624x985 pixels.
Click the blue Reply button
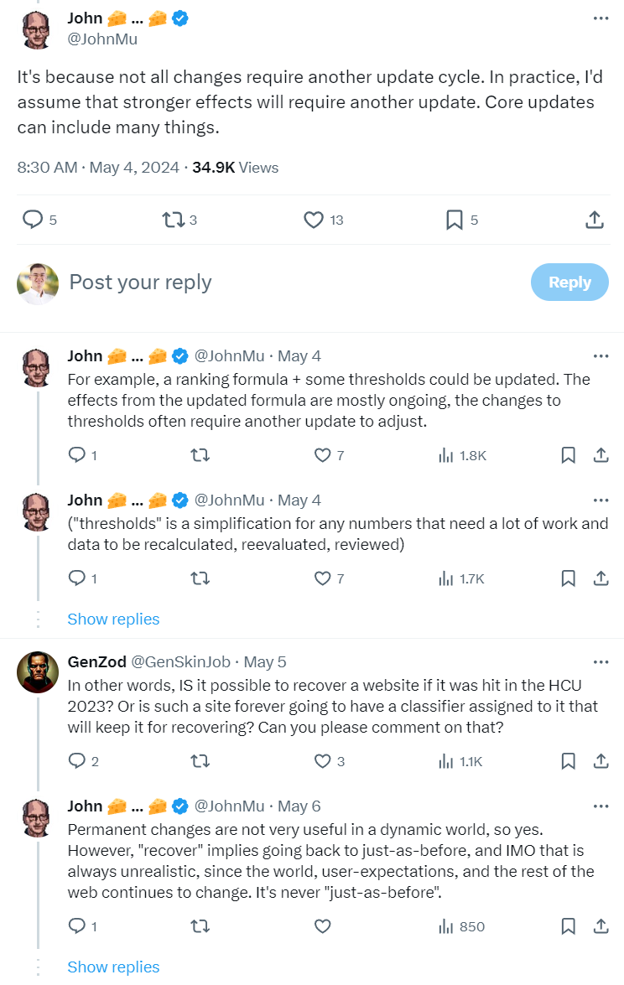click(569, 282)
